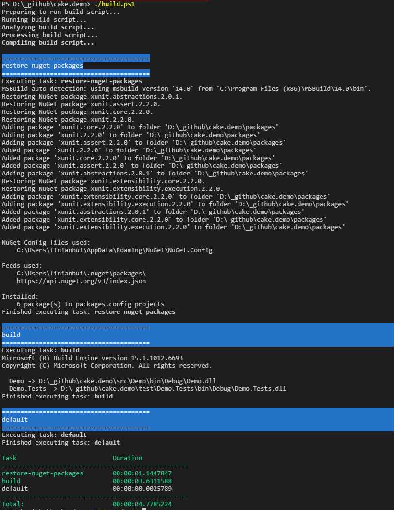Click the MSBuild auto-detection message line
394x510 pixels.
click(187, 89)
